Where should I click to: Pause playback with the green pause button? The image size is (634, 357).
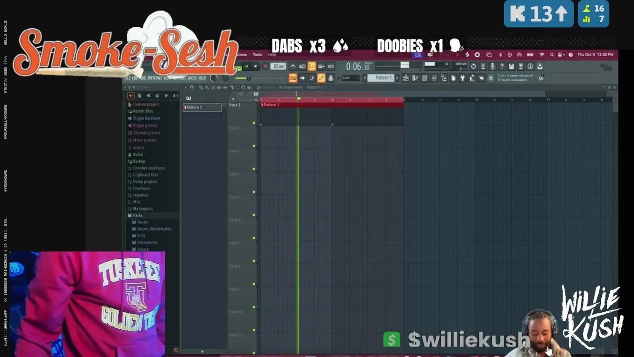[246, 66]
